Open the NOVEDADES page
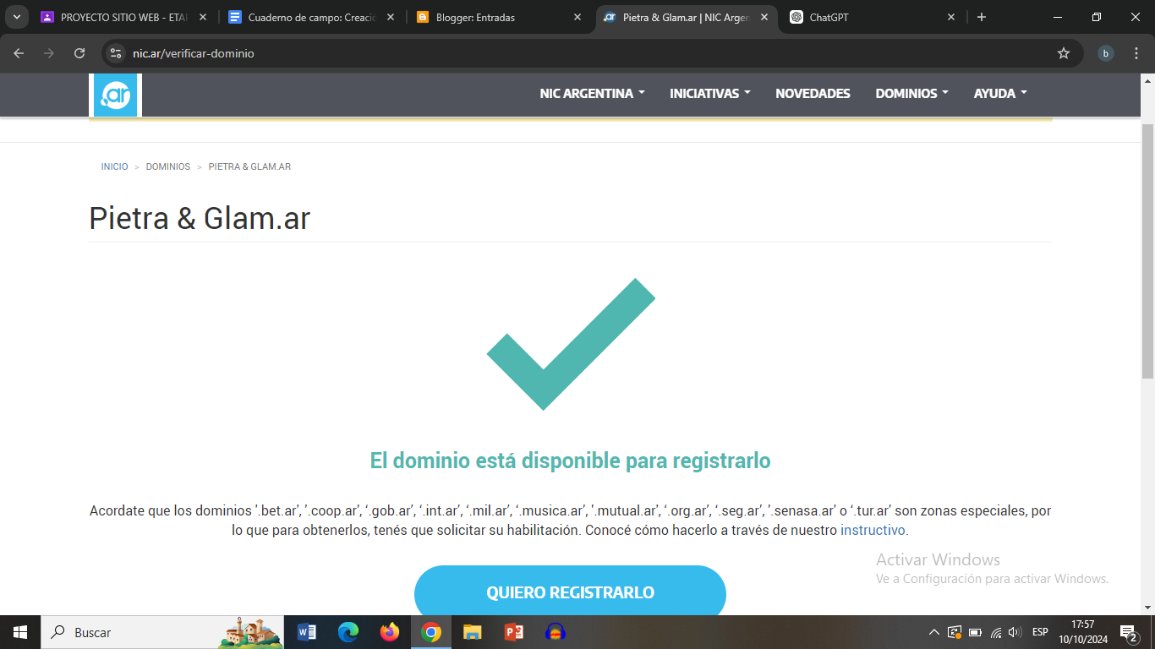This screenshot has height=649, width=1155. click(x=813, y=94)
